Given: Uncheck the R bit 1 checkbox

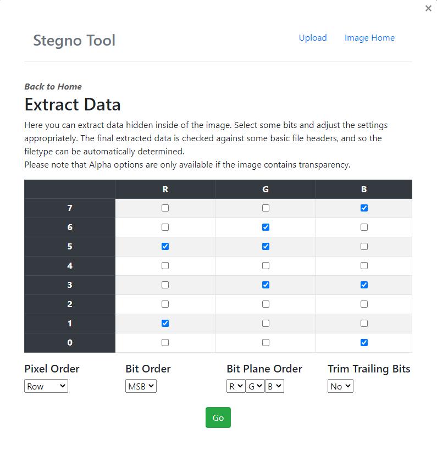Looking at the screenshot, I should coord(165,324).
